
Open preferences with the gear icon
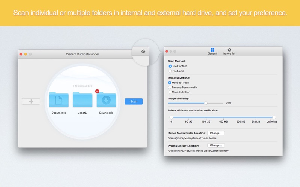pyautogui.click(x=143, y=51)
